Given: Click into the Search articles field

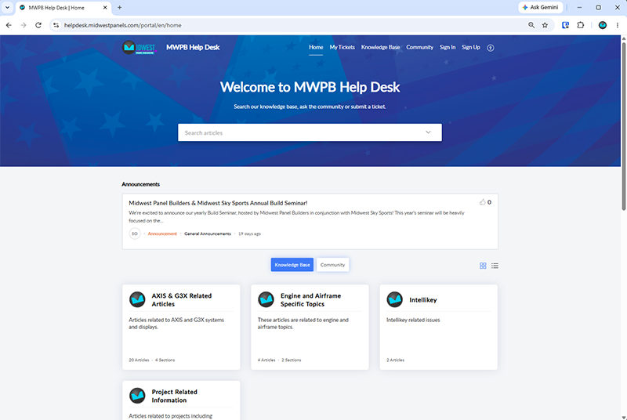Looking at the screenshot, I should click(310, 132).
